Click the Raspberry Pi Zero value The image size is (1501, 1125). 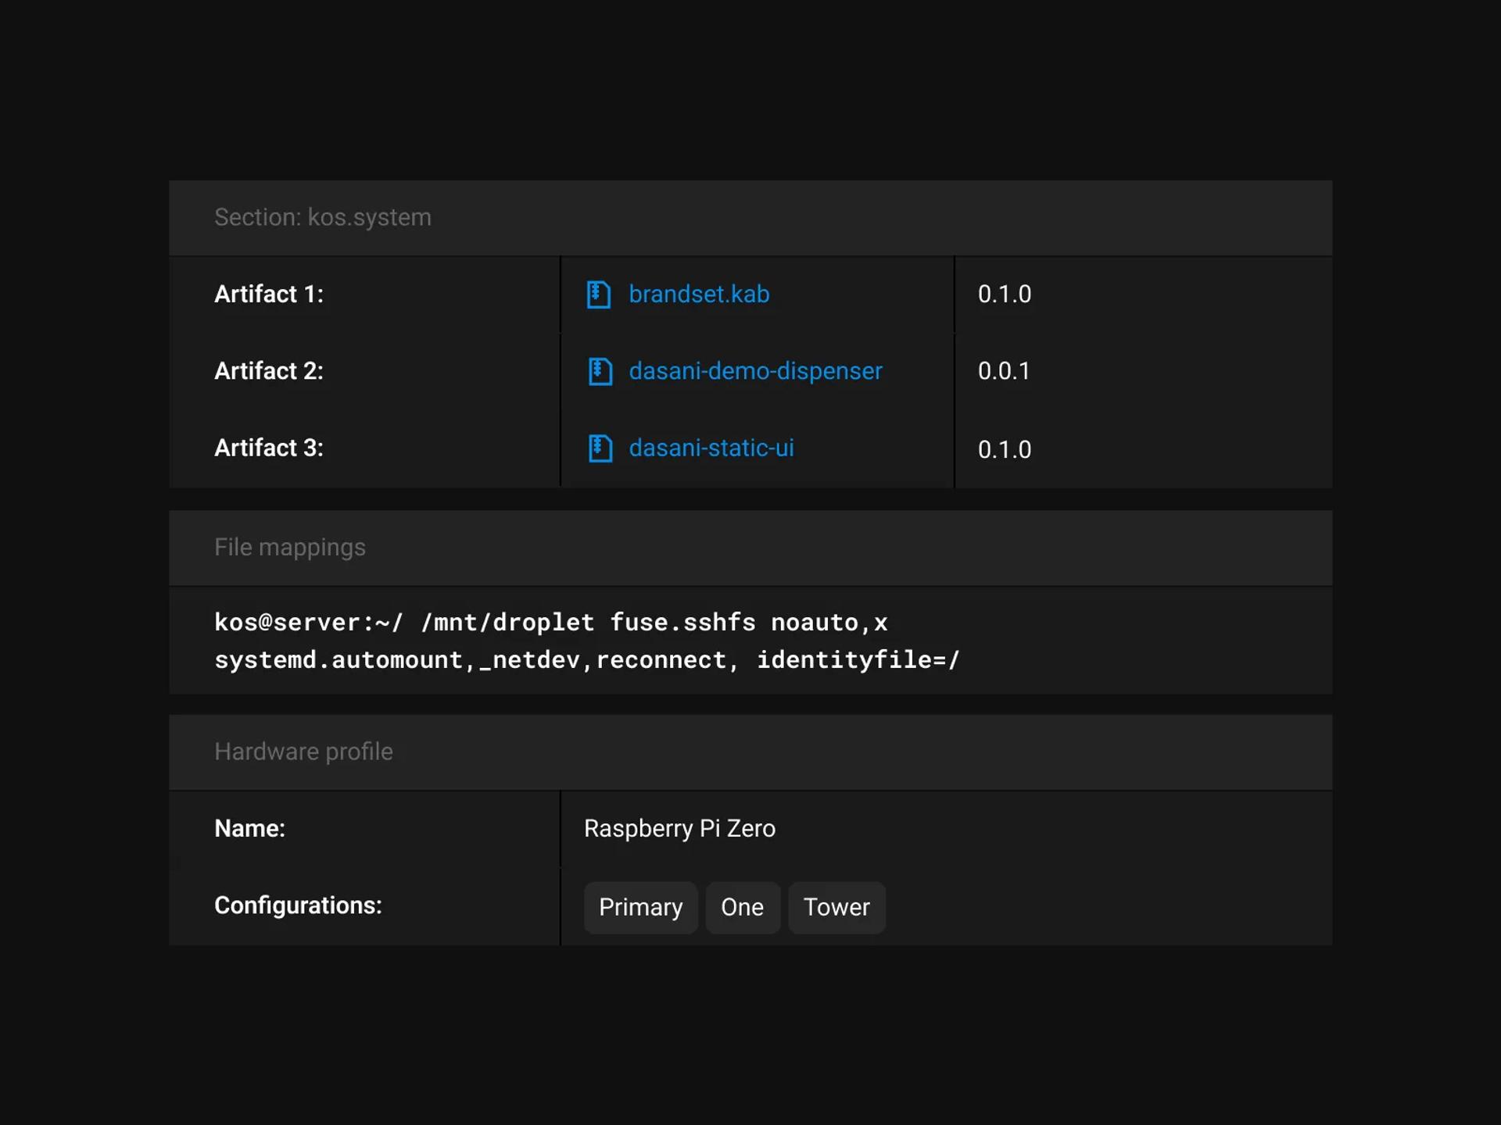tap(679, 829)
